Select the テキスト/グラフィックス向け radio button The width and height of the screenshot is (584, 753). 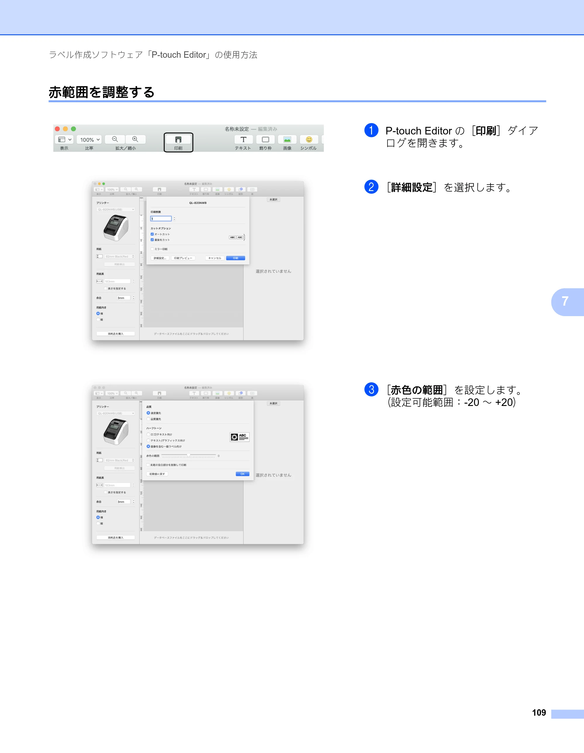click(148, 440)
